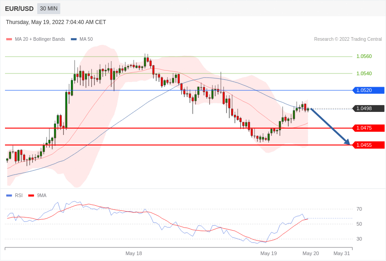Select the 1.0560 resistance level label

click(x=364, y=57)
